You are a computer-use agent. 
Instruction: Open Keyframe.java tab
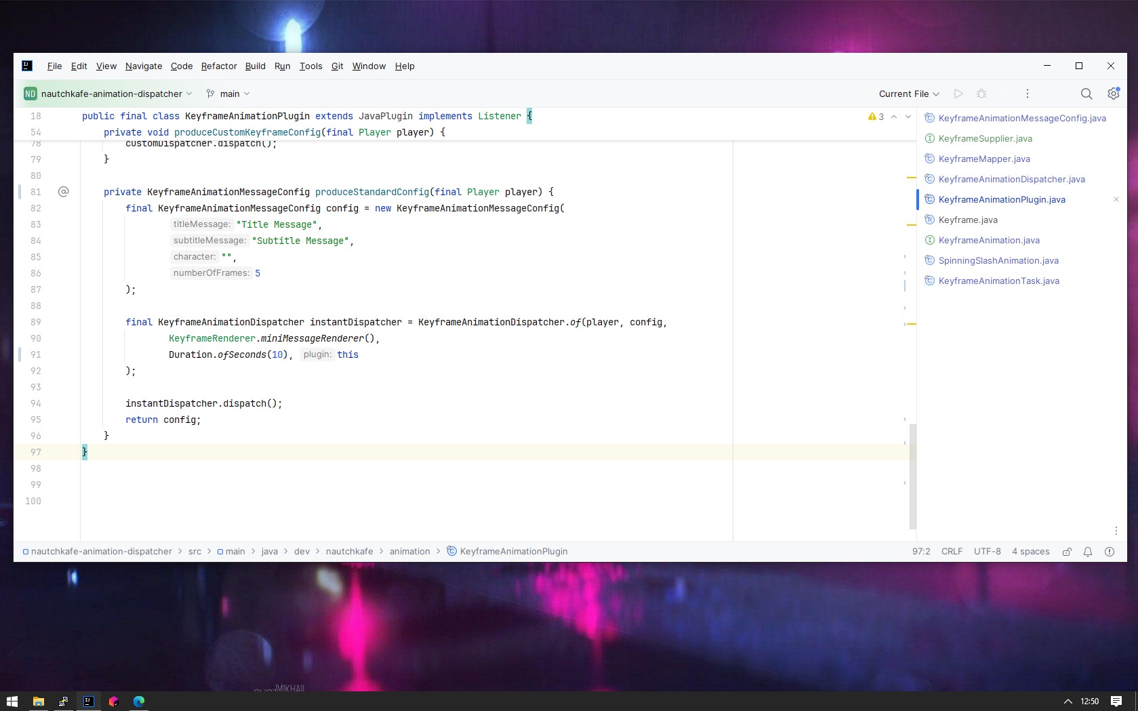pyautogui.click(x=967, y=220)
